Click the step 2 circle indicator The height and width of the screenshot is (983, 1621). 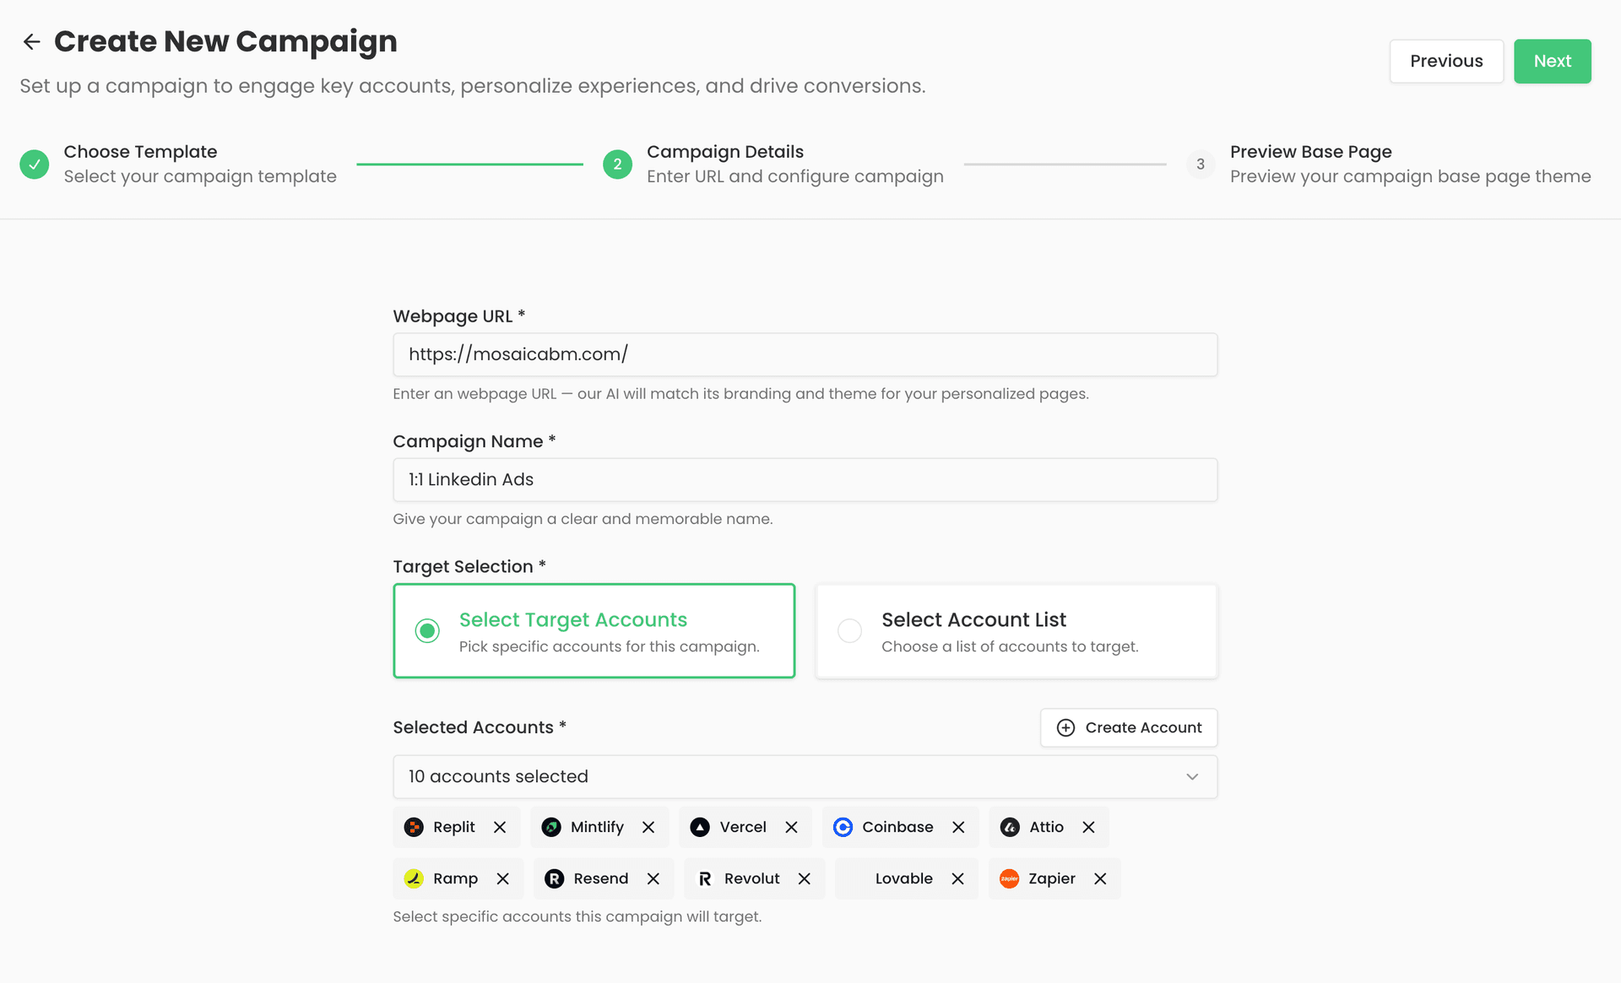(617, 164)
